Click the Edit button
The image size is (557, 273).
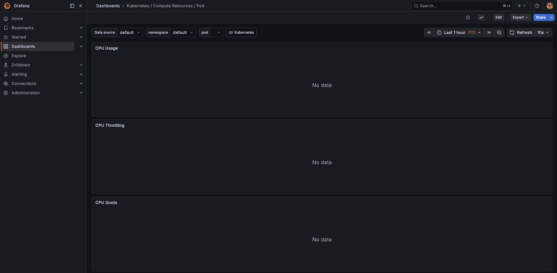click(x=498, y=17)
